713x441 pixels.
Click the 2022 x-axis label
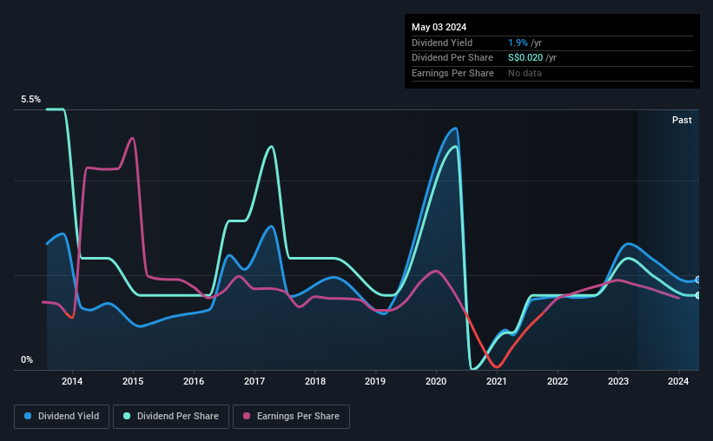click(558, 381)
